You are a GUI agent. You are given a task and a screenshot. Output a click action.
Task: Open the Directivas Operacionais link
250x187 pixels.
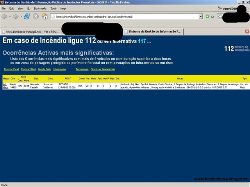pyautogui.click(x=103, y=69)
